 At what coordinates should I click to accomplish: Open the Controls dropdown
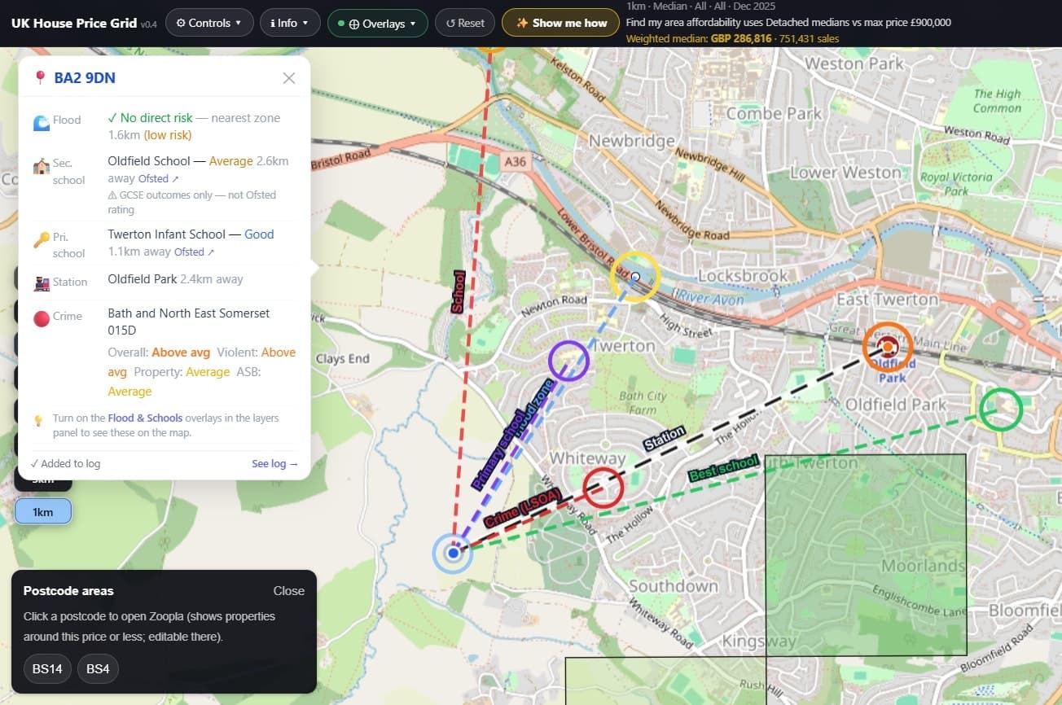(x=208, y=23)
